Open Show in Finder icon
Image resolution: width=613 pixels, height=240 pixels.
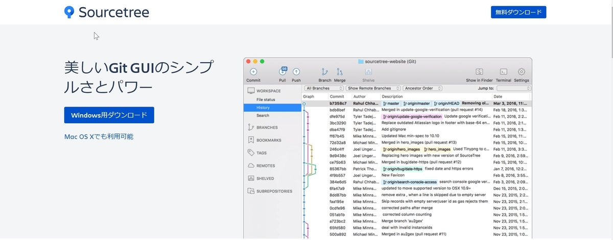(x=479, y=72)
